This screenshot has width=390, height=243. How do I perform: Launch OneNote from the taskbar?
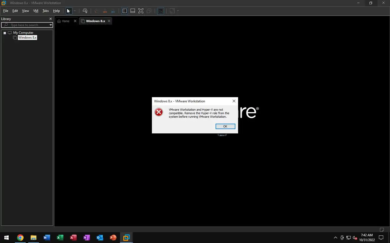click(86, 238)
